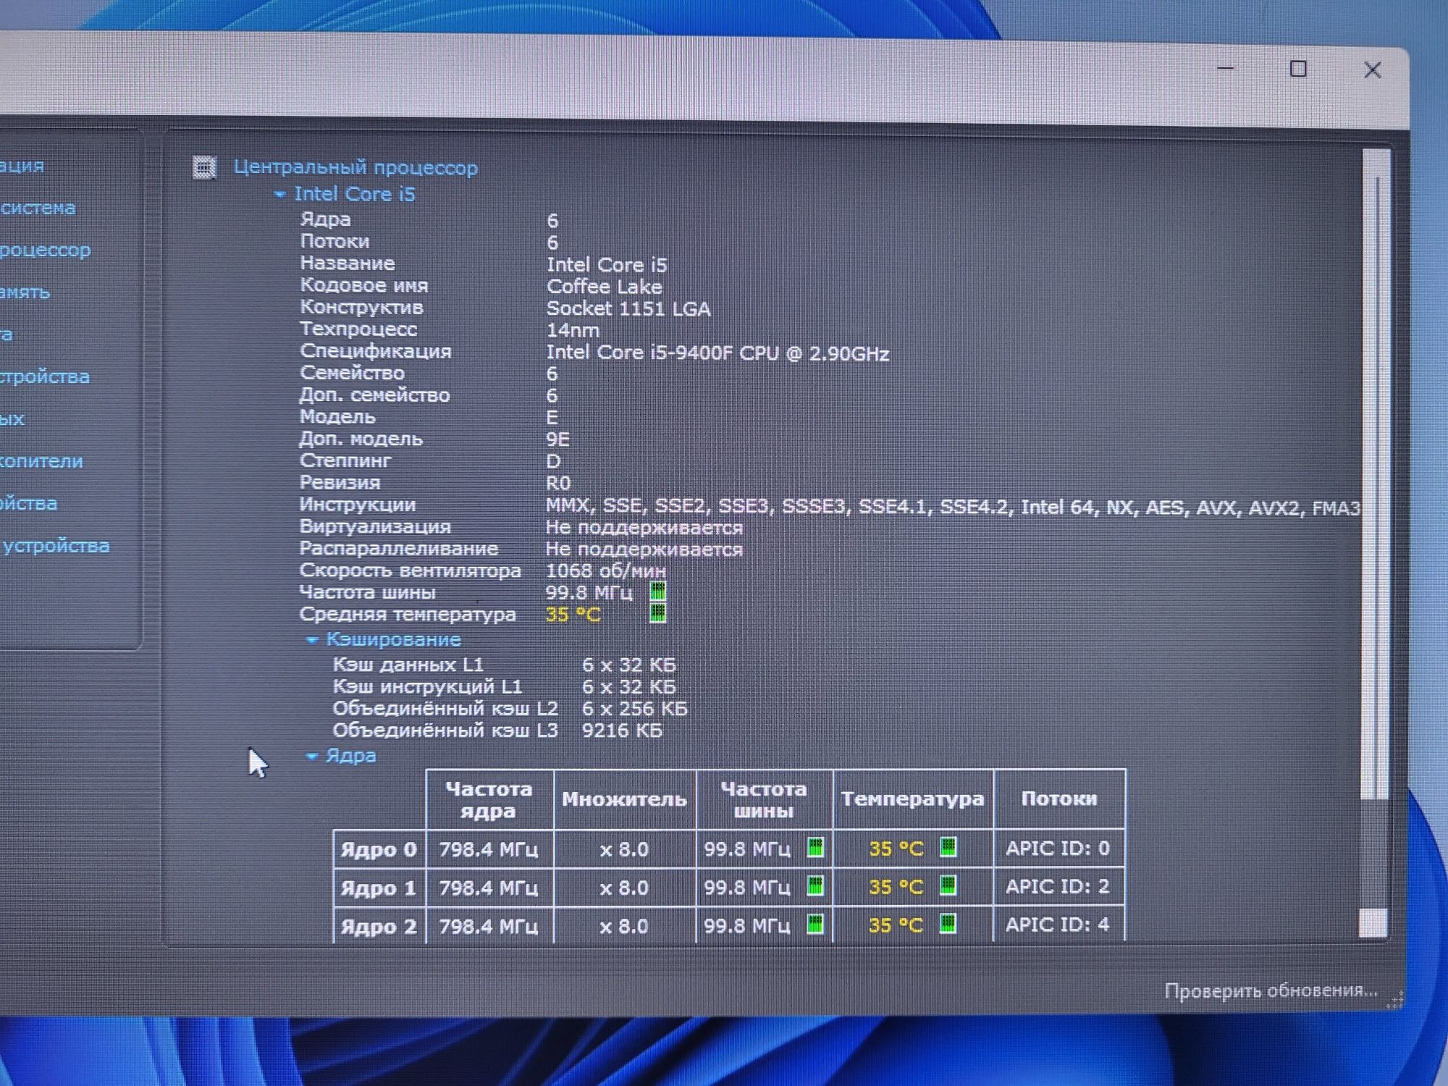Click 'Ядро 1' row header cell
This screenshot has width=1448, height=1086.
pyautogui.click(x=379, y=888)
